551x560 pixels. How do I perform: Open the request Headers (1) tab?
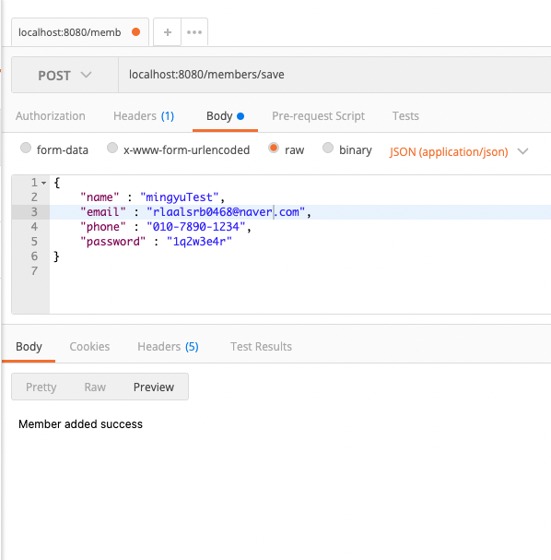point(144,116)
